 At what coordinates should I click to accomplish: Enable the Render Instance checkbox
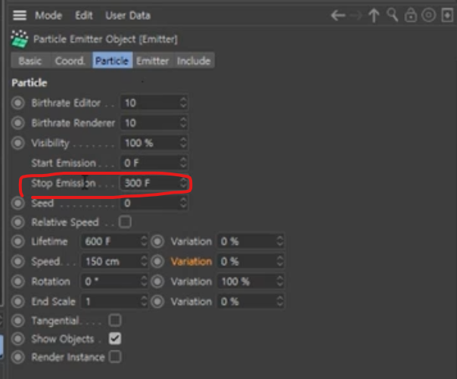pos(115,357)
